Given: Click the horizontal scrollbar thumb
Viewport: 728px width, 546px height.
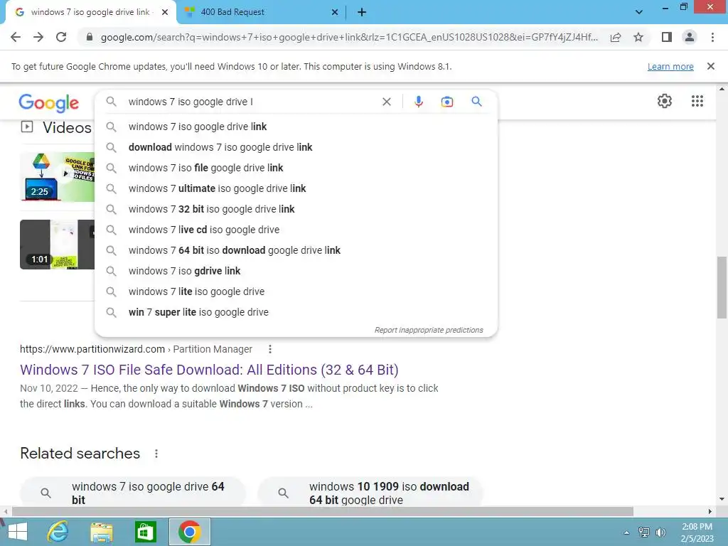Looking at the screenshot, I should pyautogui.click(x=323, y=511).
